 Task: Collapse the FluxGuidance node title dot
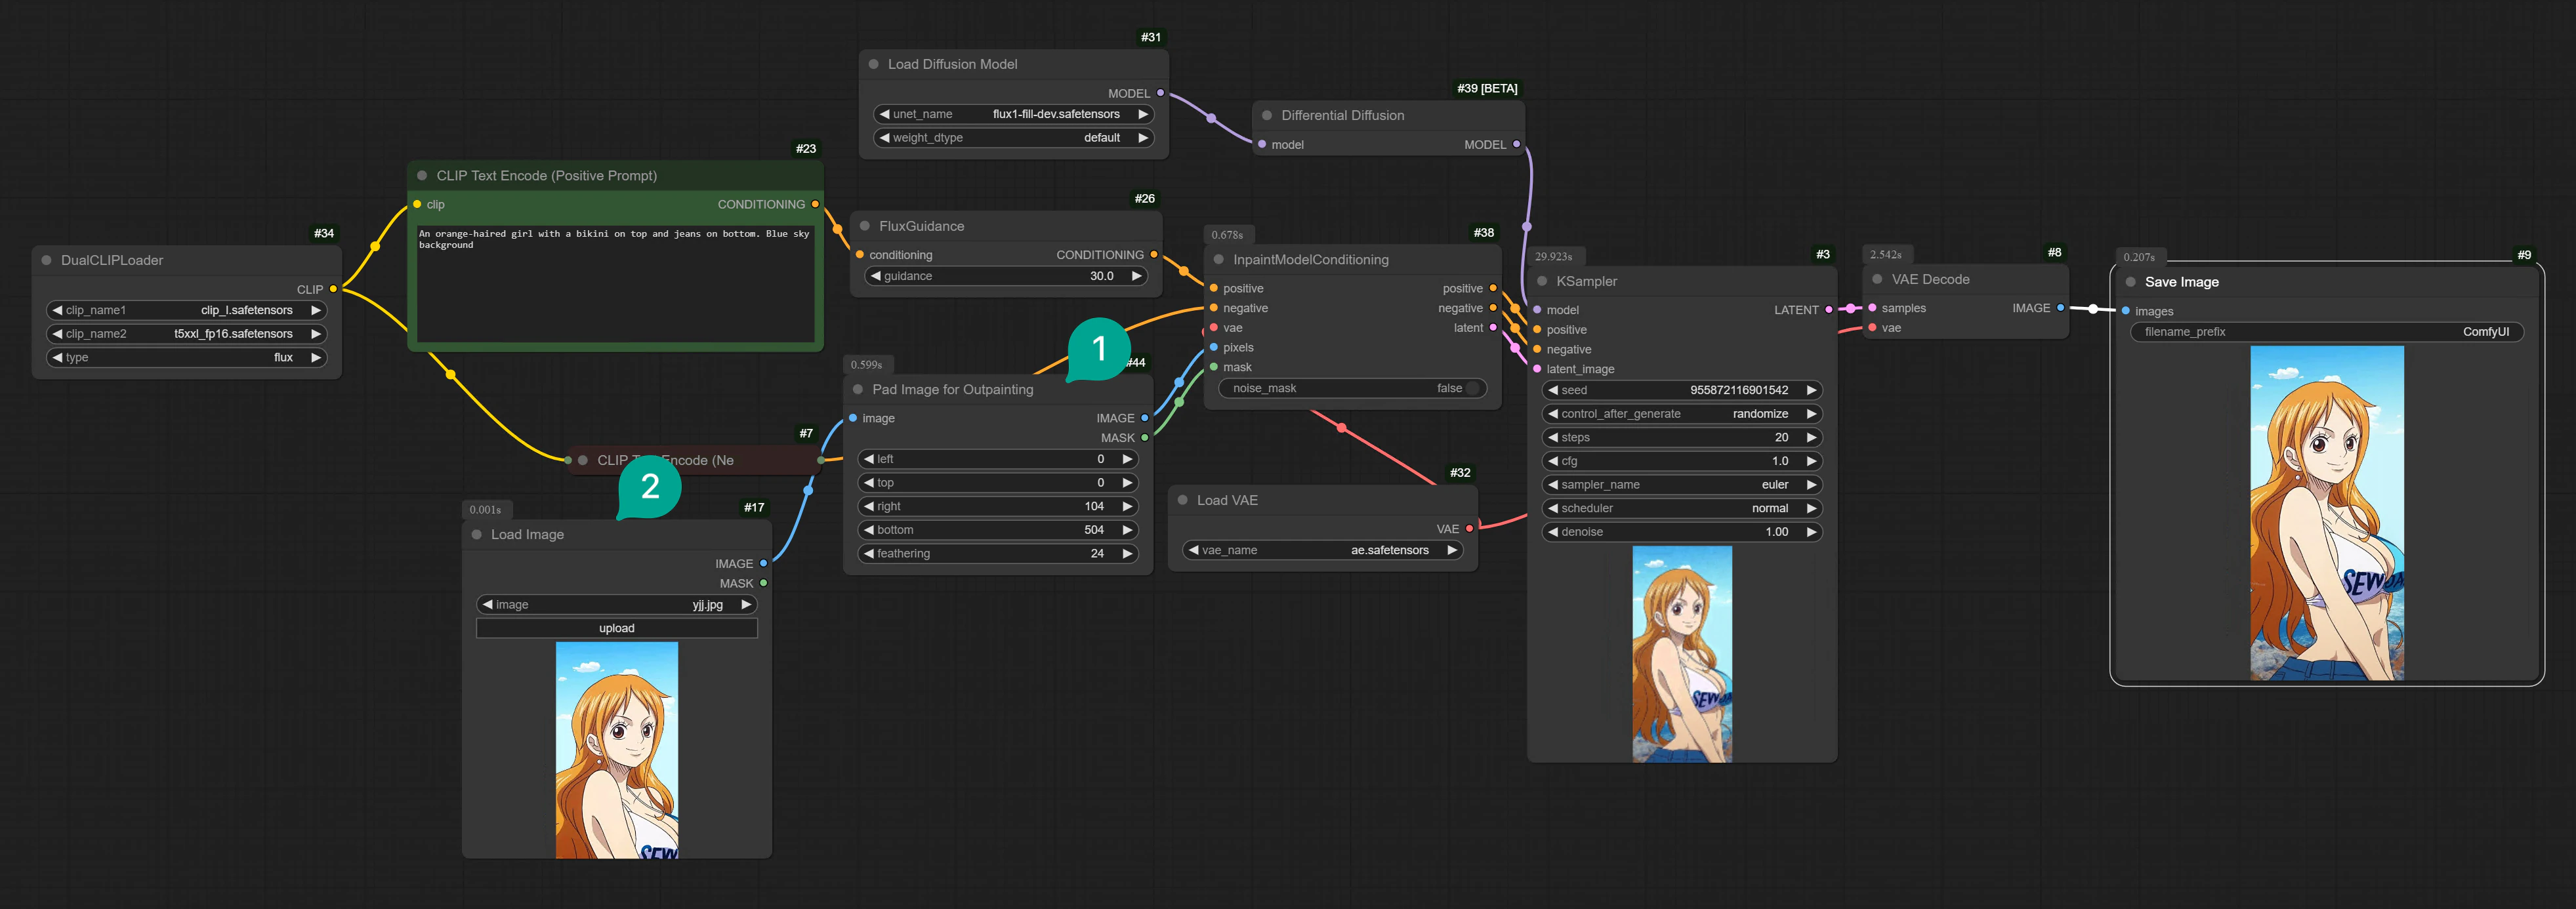point(865,226)
